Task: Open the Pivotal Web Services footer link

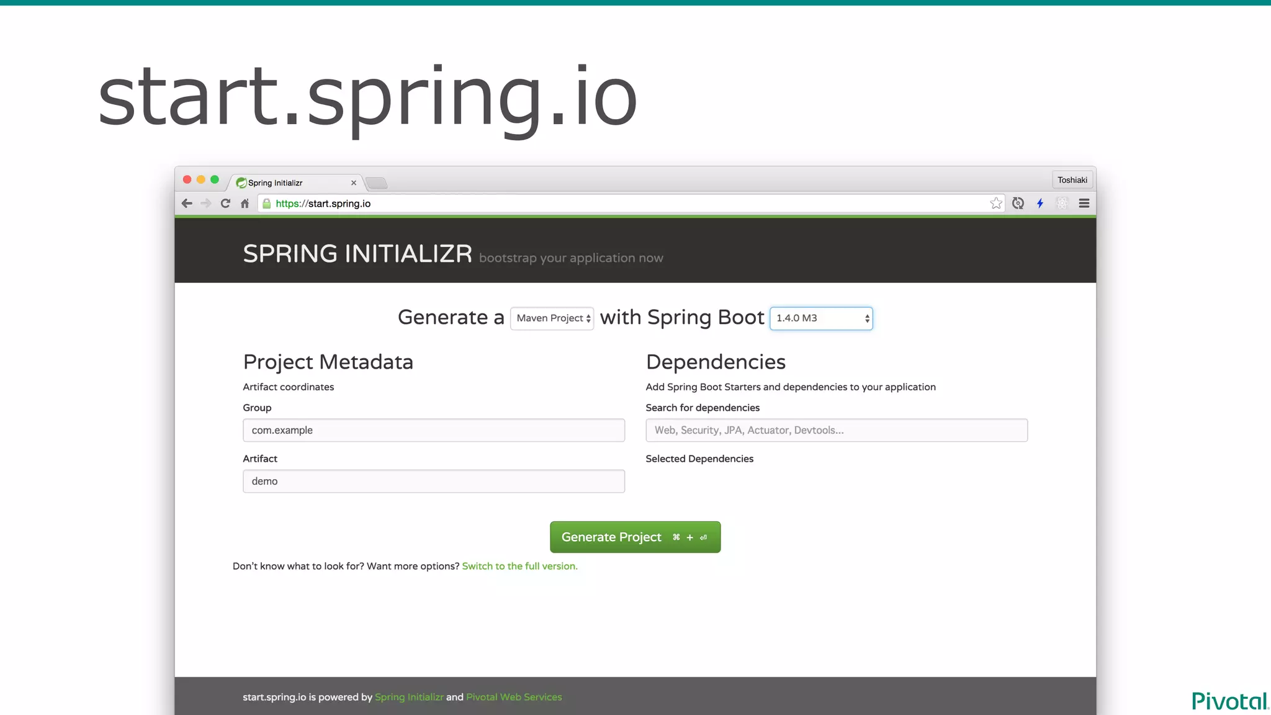Action: click(514, 697)
